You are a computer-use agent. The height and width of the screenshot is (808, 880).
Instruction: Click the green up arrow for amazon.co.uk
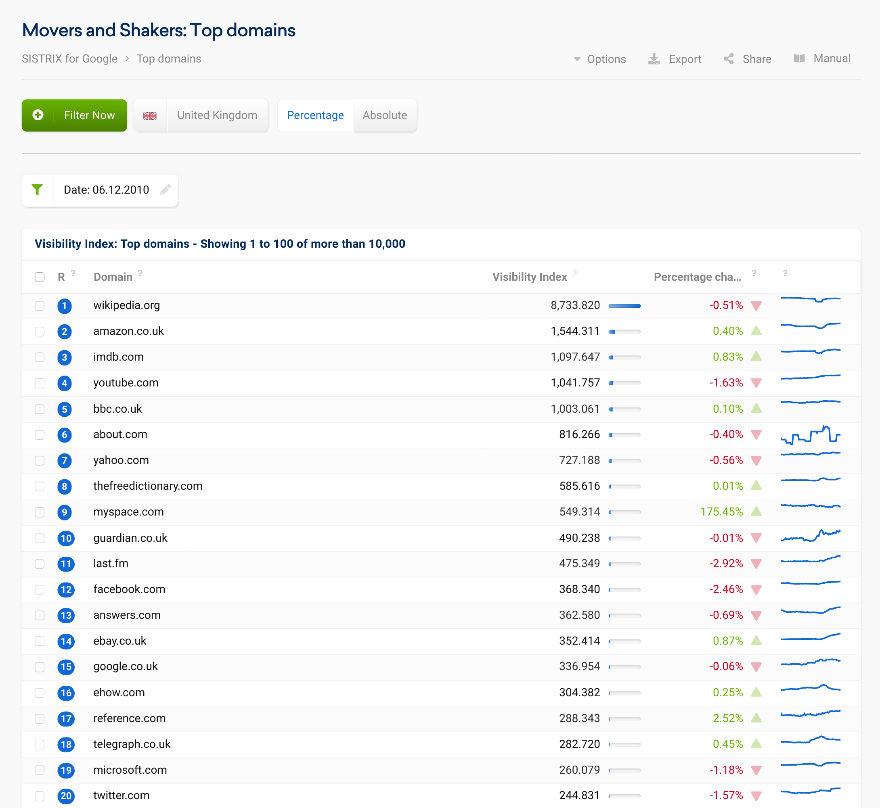(756, 331)
